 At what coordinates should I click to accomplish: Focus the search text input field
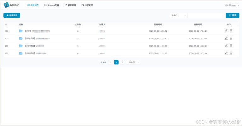tap(206, 15)
